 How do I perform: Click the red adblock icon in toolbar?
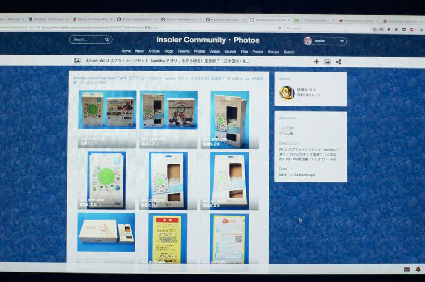(411, 30)
